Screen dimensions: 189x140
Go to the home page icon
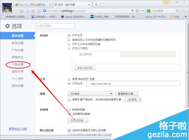pyautogui.click(x=33, y=11)
